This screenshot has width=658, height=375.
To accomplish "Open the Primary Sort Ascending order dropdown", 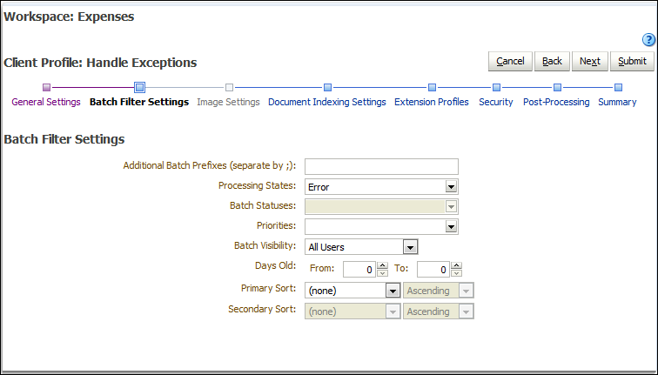I will 466,291.
